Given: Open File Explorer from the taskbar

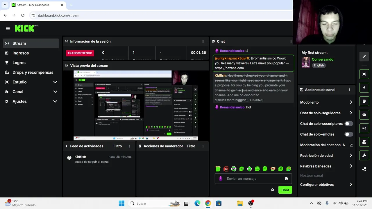Looking at the screenshot, I should pyautogui.click(x=240, y=203).
